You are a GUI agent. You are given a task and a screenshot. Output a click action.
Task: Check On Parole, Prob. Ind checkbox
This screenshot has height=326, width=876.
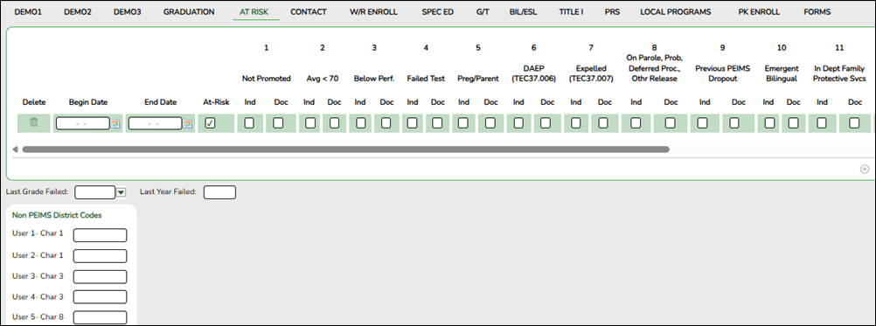click(636, 123)
